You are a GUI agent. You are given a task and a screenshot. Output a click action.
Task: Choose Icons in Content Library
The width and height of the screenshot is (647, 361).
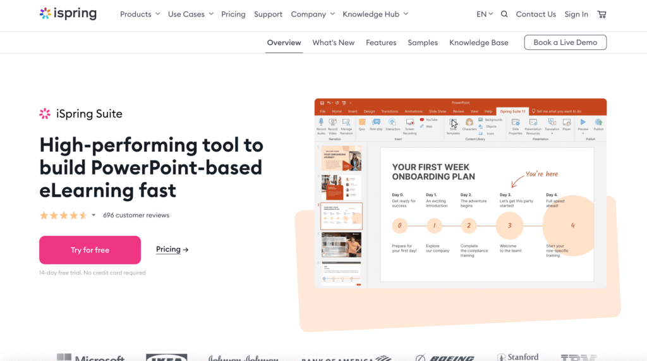tap(487, 133)
